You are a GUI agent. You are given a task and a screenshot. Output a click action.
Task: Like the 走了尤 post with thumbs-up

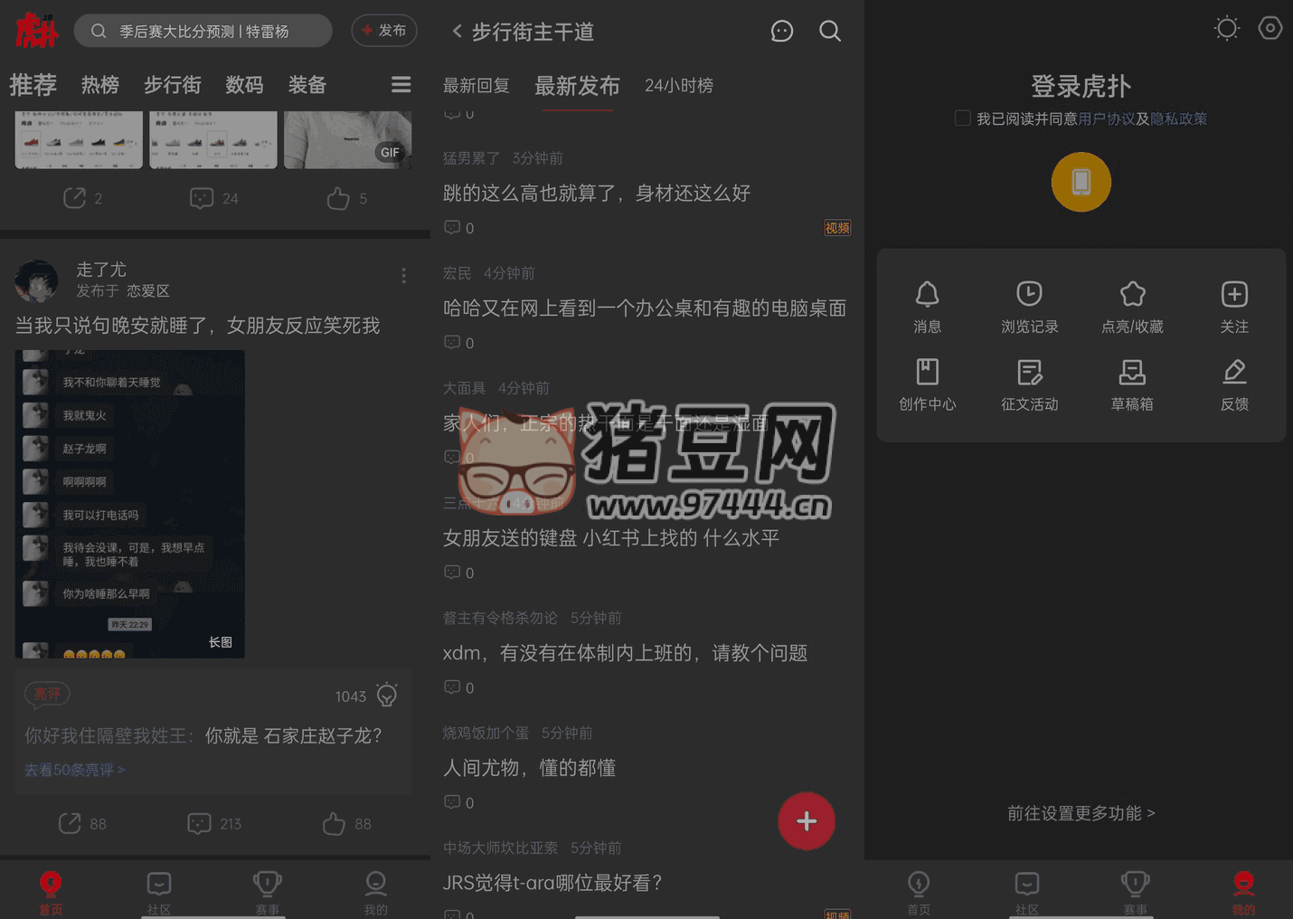pos(335,824)
